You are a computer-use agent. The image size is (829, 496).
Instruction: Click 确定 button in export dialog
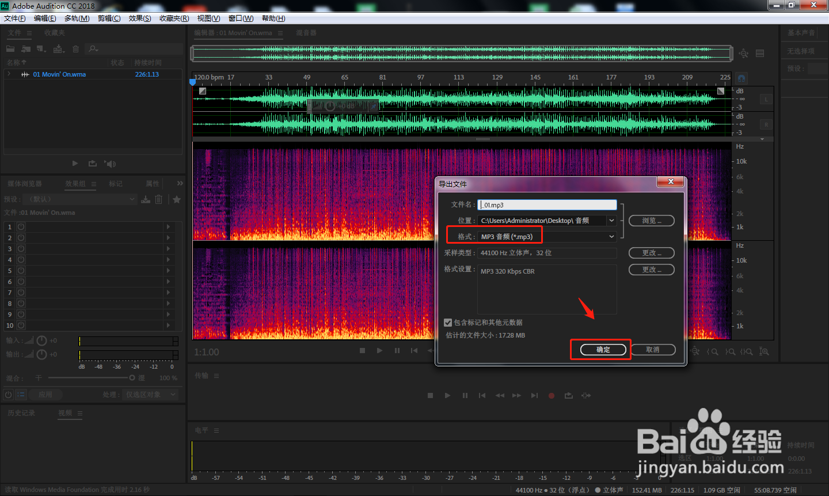(603, 350)
